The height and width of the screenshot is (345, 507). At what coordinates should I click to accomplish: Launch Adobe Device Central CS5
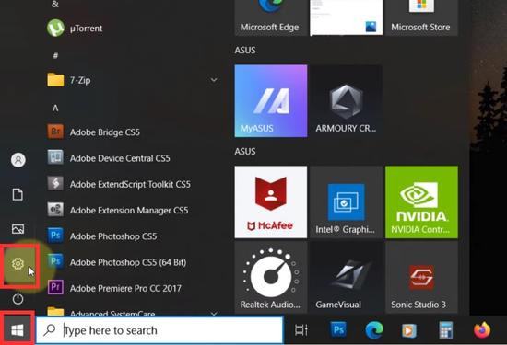[x=133, y=158]
